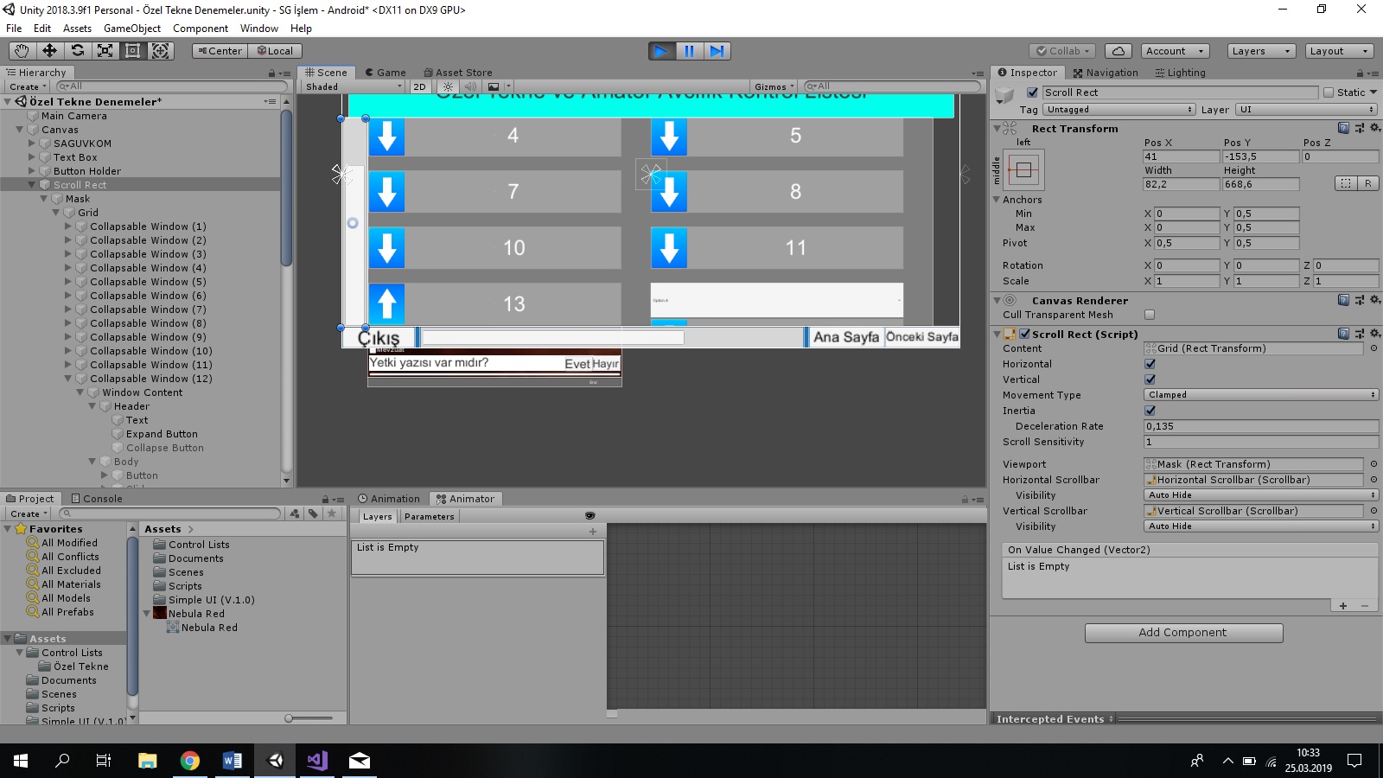Open the Component menu
The image size is (1383, 778).
tap(201, 29)
